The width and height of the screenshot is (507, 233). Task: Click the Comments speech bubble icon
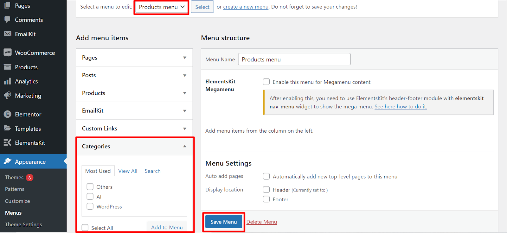coord(8,19)
